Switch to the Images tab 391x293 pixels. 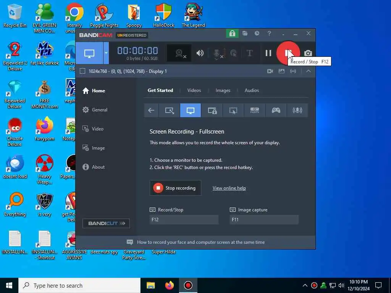click(x=223, y=90)
